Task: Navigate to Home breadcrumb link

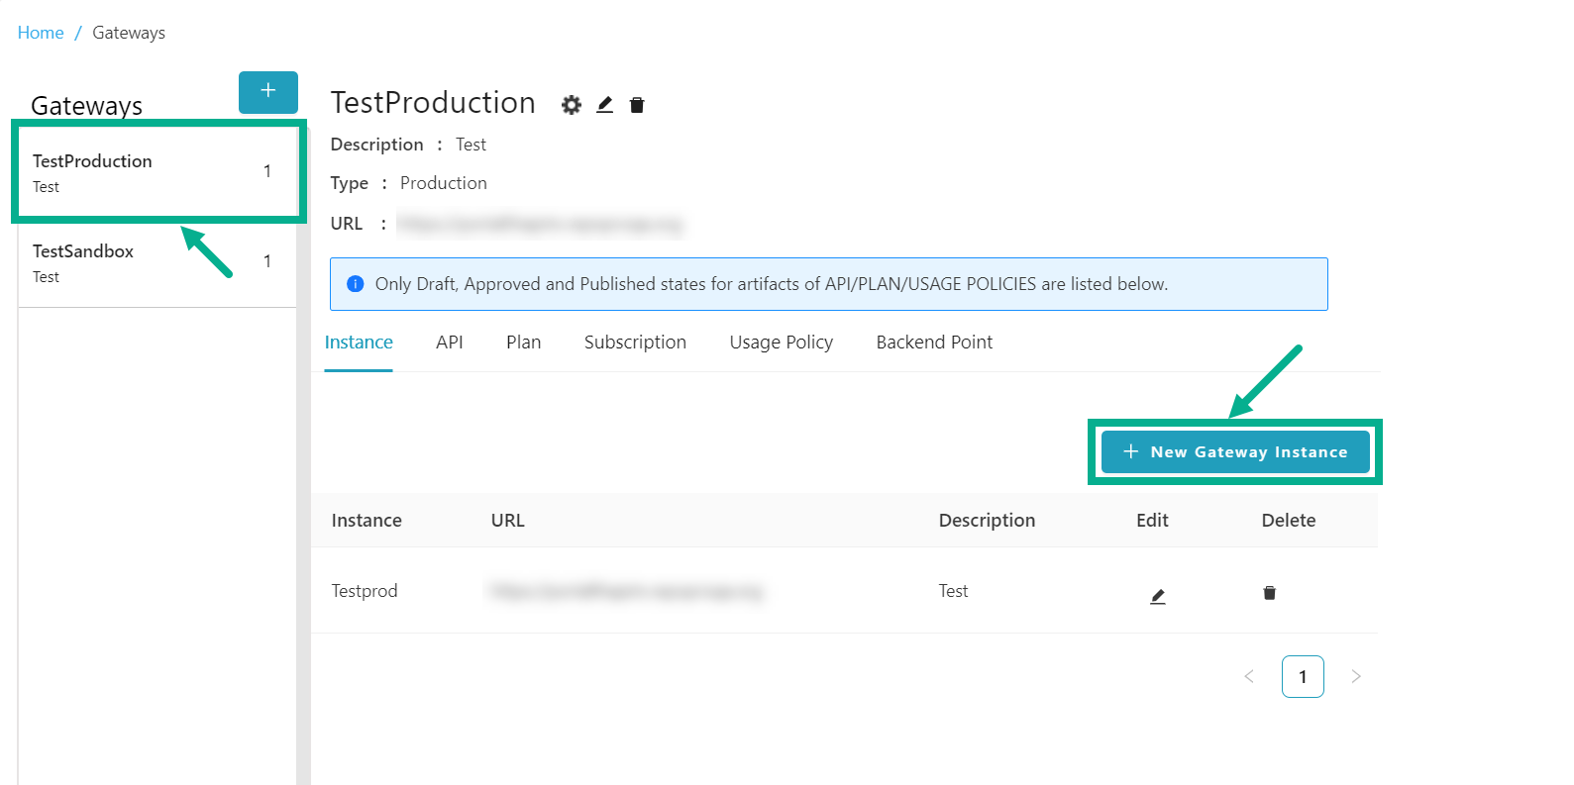Action: (x=41, y=33)
